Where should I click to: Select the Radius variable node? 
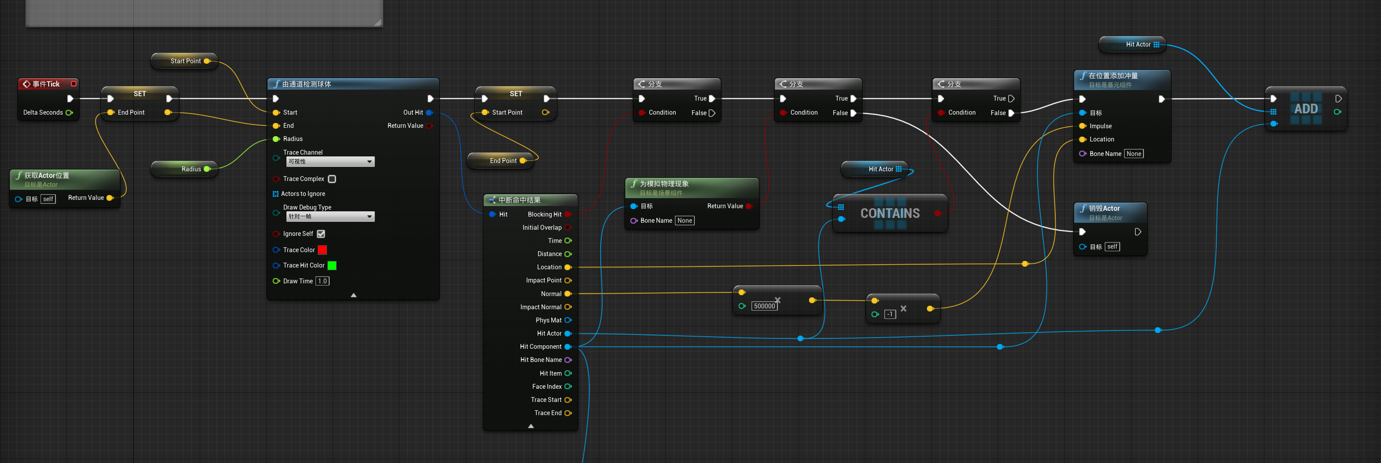point(184,169)
